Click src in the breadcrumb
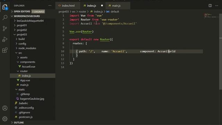 point(74,11)
